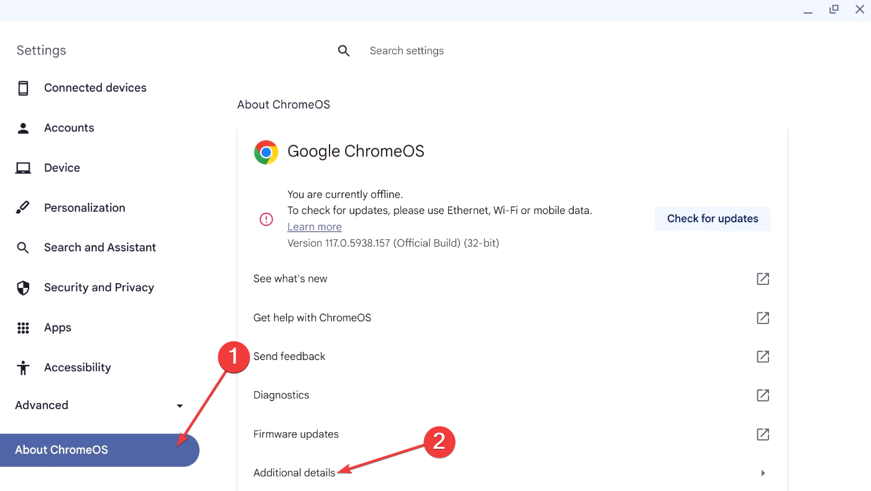Open the Learn more link
871x491 pixels.
tap(315, 227)
